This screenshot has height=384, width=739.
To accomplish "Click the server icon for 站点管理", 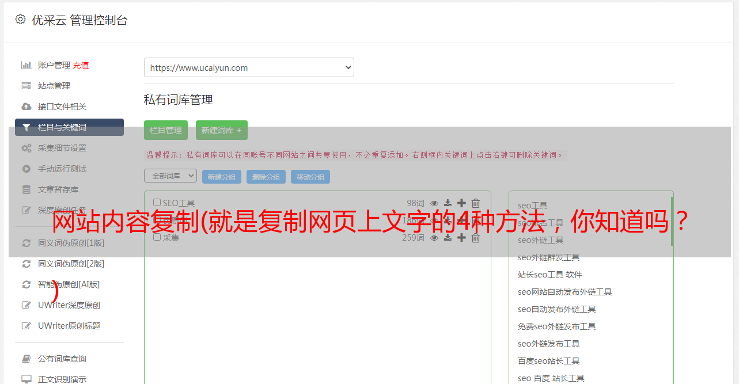I will coord(26,86).
